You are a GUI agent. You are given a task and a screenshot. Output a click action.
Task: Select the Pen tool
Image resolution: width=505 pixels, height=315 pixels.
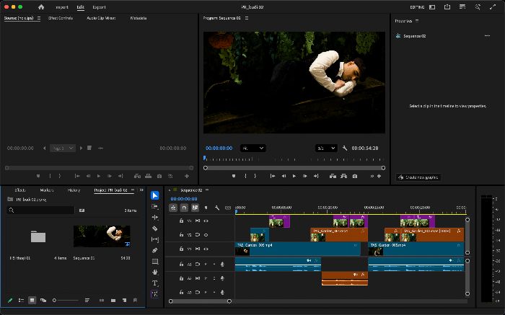pyautogui.click(x=155, y=250)
